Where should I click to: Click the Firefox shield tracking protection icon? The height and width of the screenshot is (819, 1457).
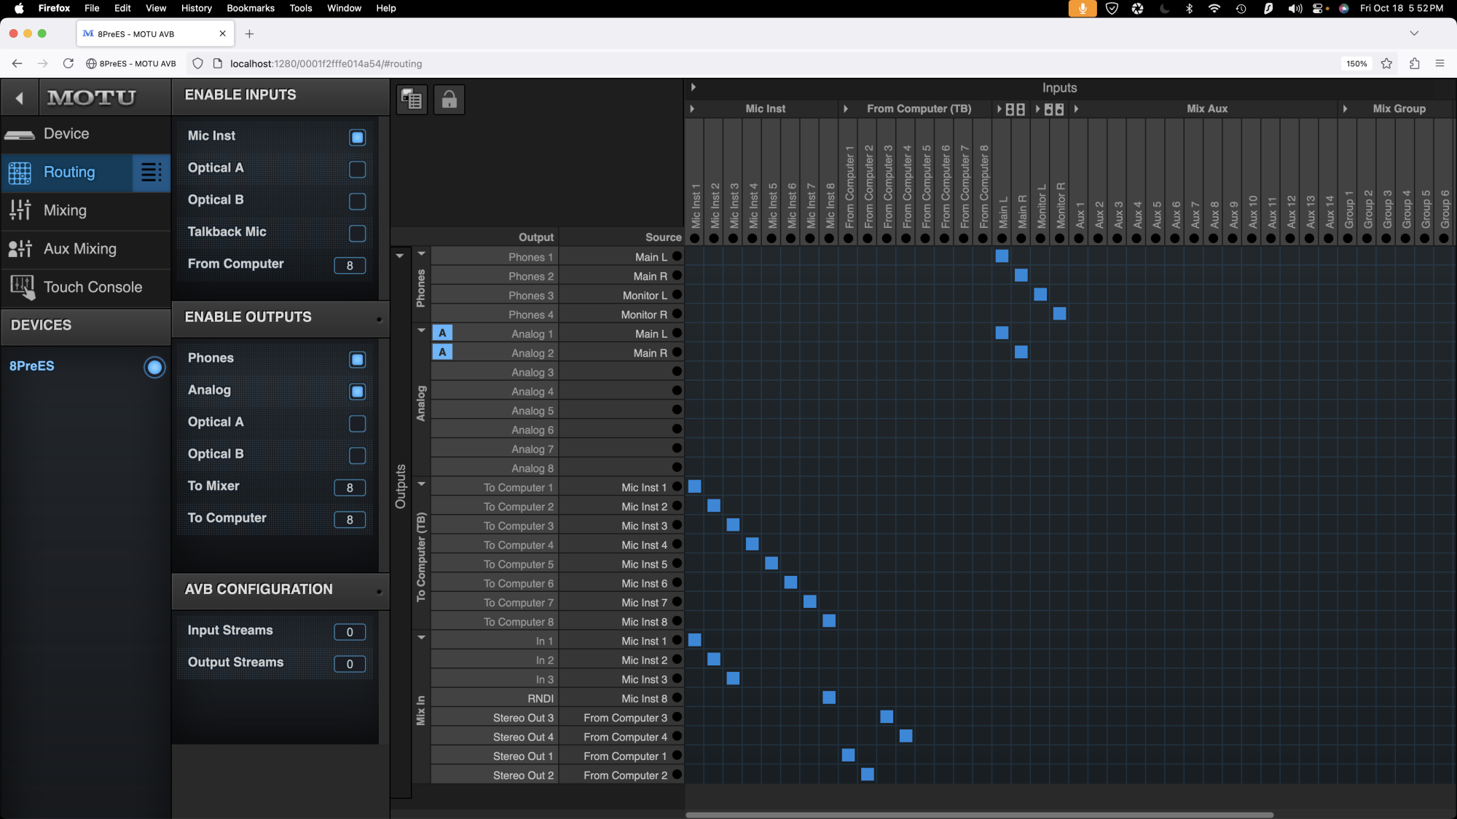(x=197, y=63)
